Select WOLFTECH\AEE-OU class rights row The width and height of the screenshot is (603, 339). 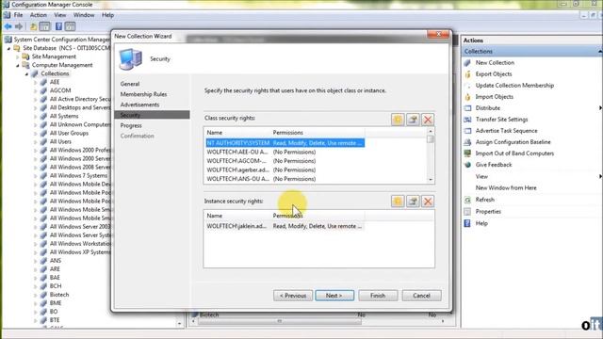(x=285, y=152)
